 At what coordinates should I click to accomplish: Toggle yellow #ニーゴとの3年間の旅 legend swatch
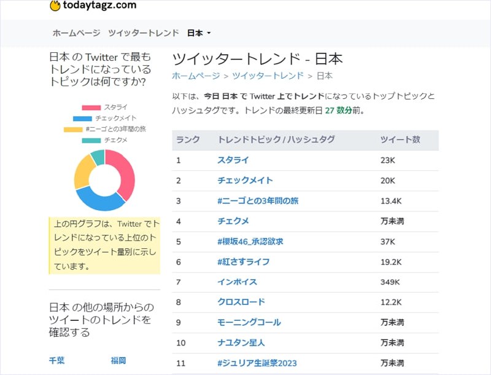[x=73, y=130]
